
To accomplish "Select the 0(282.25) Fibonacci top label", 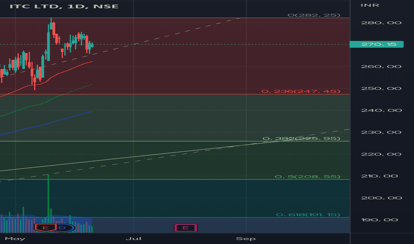I will (314, 15).
